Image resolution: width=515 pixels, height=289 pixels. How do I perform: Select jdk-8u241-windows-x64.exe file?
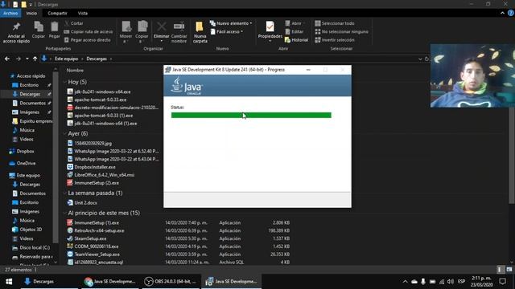99,92
